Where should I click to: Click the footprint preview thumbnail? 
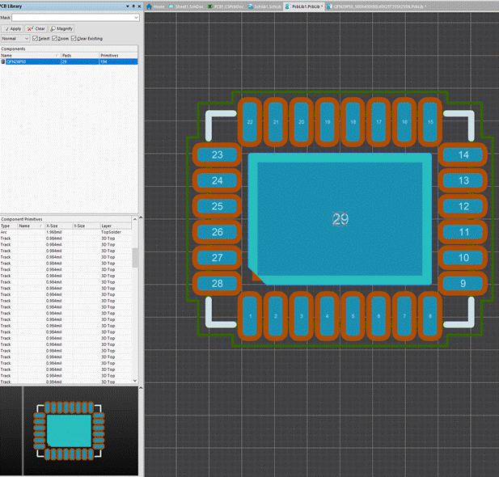[70, 429]
